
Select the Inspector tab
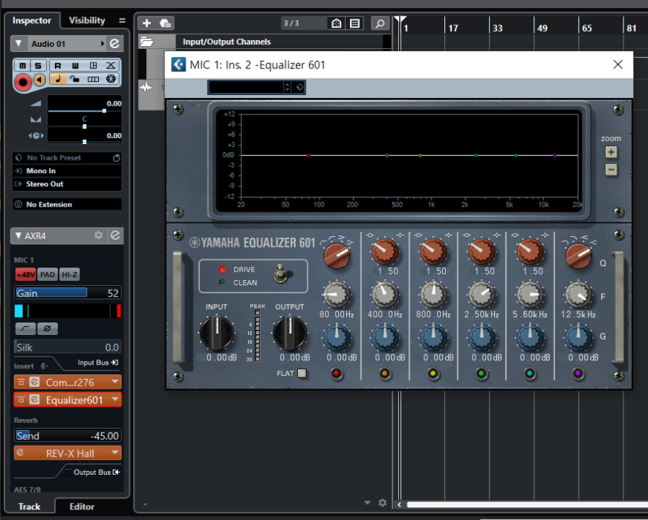tap(32, 20)
